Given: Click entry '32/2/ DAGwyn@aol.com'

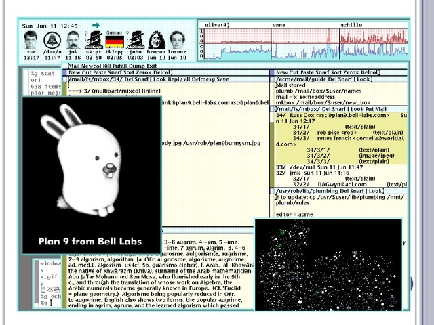Looking at the screenshot, I should click(x=350, y=185).
